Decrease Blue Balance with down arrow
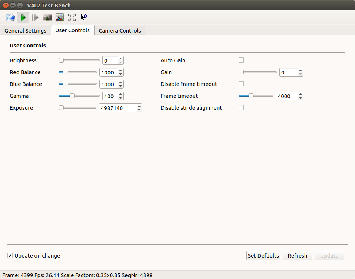 click(x=121, y=86)
